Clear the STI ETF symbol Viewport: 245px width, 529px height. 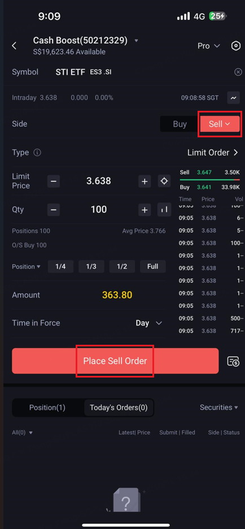click(x=238, y=72)
